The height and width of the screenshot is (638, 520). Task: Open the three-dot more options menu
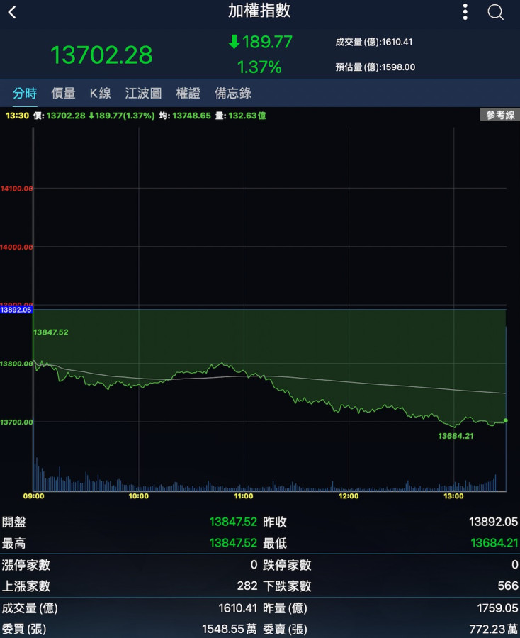point(465,12)
